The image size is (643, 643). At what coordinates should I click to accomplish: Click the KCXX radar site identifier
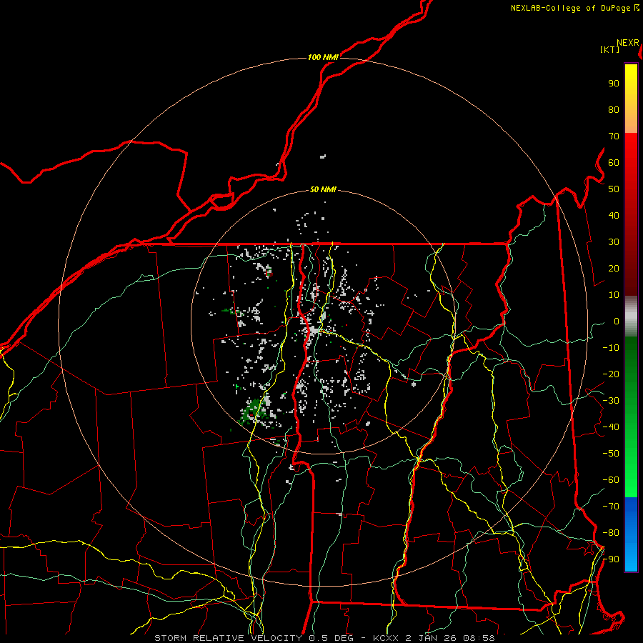coord(386,638)
